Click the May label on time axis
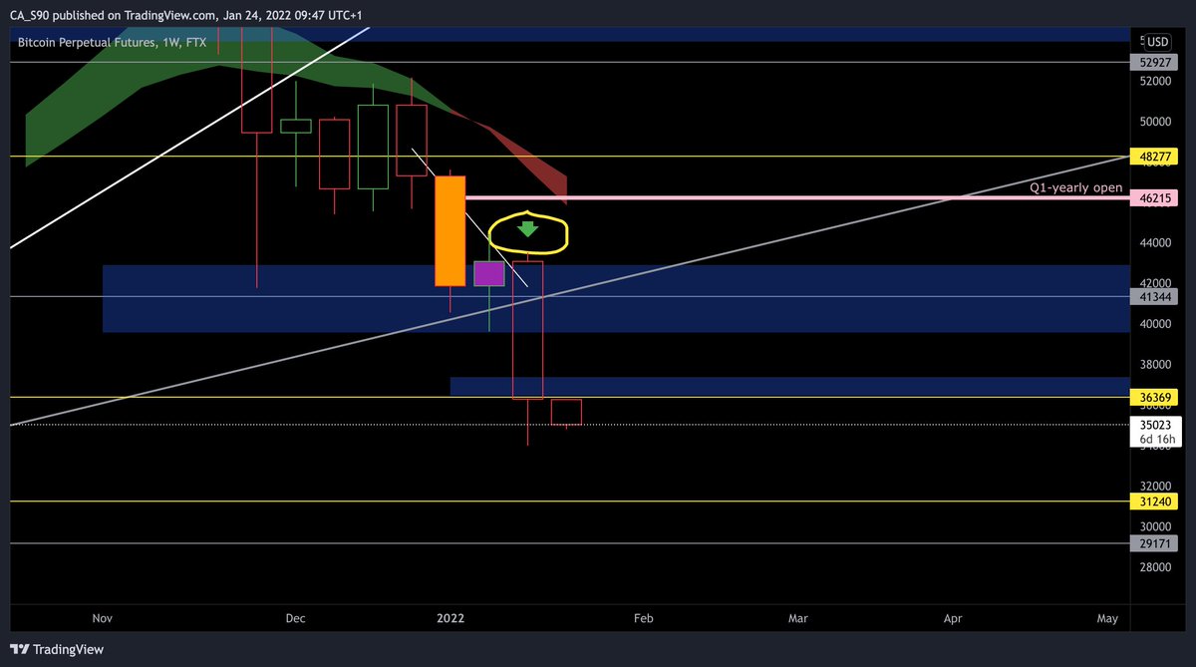Image resolution: width=1196 pixels, height=667 pixels. point(1107,618)
